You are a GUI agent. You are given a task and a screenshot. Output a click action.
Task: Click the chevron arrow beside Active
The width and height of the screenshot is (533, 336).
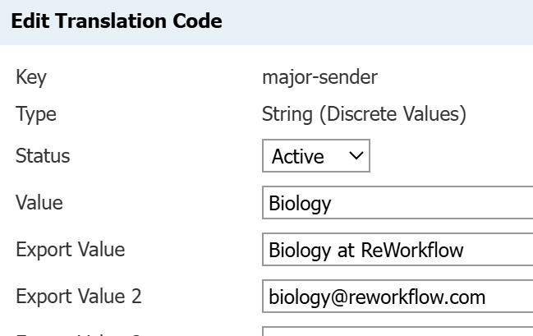tap(355, 155)
